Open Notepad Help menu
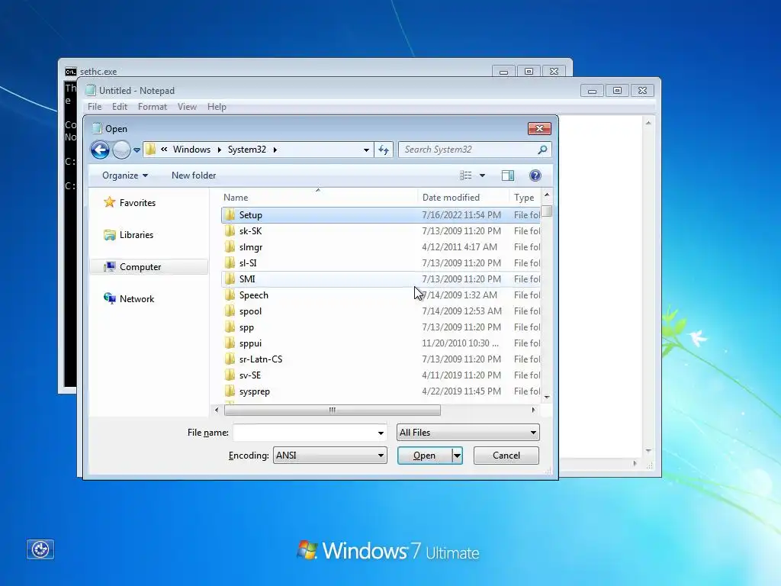Screen dimensions: 781x586 tap(217, 107)
